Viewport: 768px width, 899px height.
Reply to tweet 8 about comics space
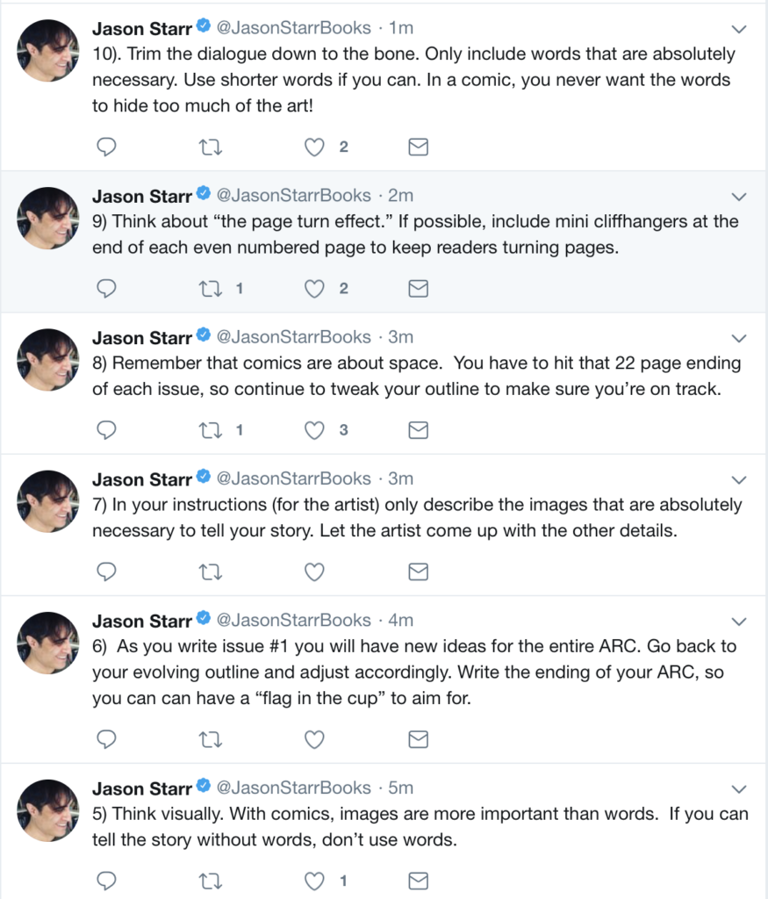click(x=106, y=430)
